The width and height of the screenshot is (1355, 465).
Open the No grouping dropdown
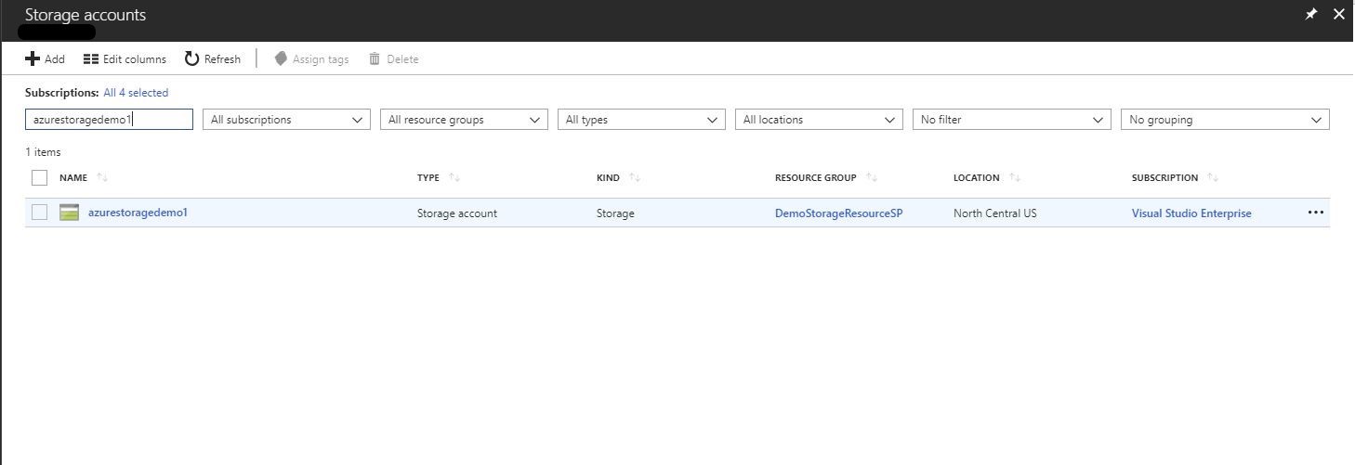(x=1225, y=120)
